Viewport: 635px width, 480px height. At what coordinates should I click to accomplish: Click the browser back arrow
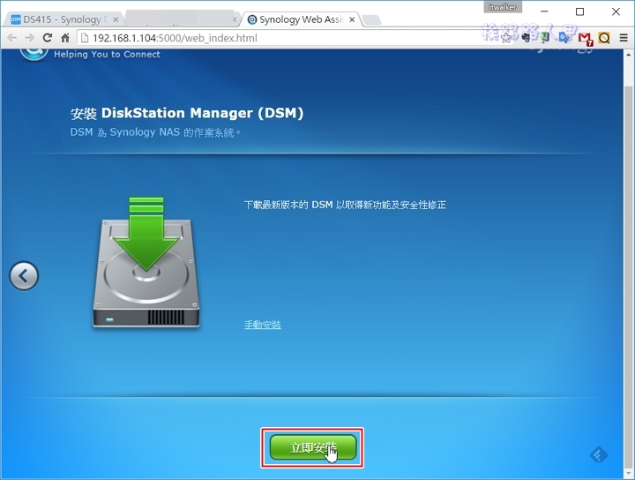[12, 38]
